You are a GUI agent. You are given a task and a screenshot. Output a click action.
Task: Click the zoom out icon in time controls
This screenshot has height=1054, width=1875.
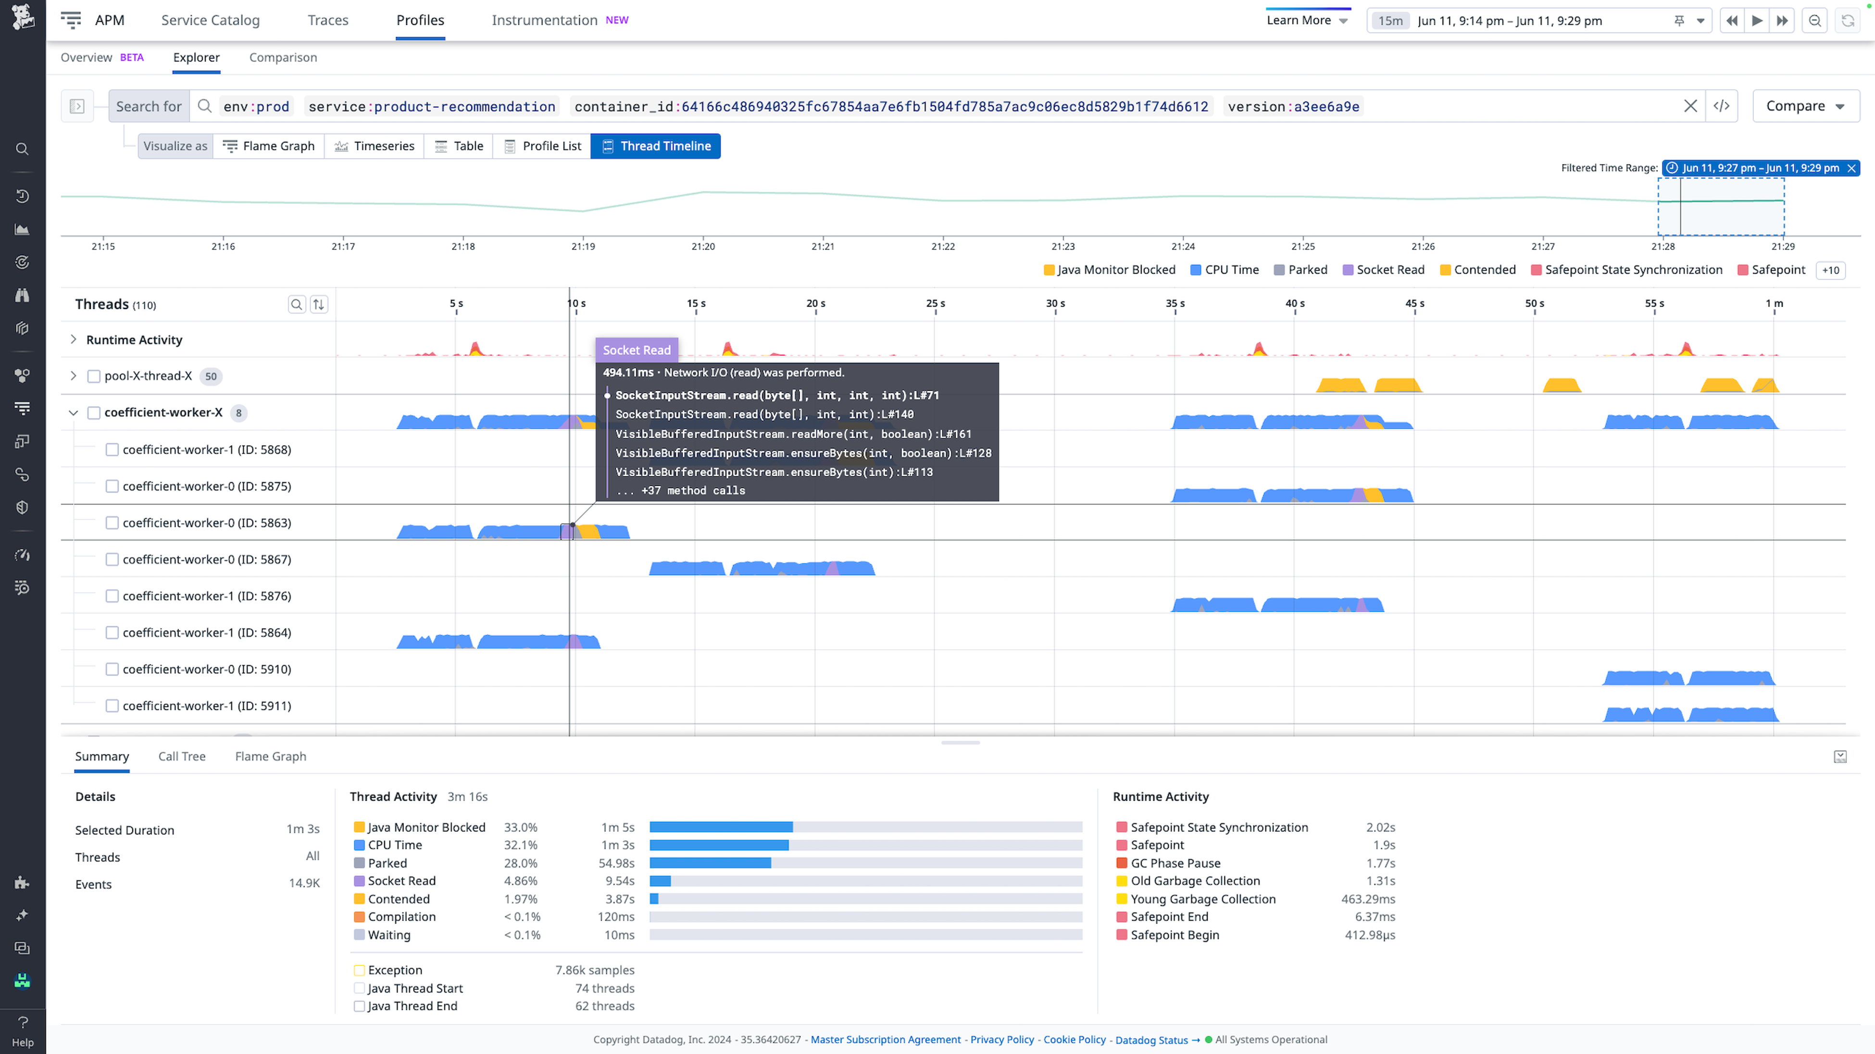click(1814, 20)
